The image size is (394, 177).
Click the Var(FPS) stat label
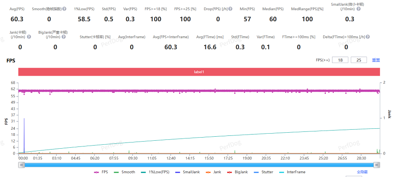[130, 9]
